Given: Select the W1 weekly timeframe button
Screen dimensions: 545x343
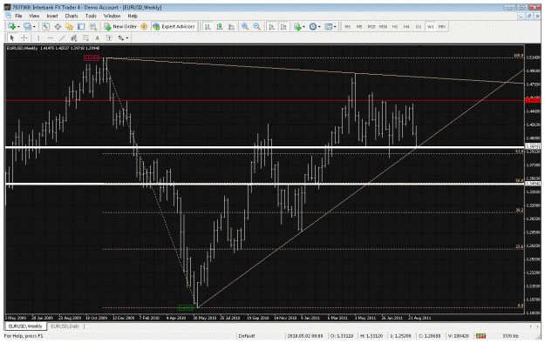Looking at the screenshot, I should 430,27.
